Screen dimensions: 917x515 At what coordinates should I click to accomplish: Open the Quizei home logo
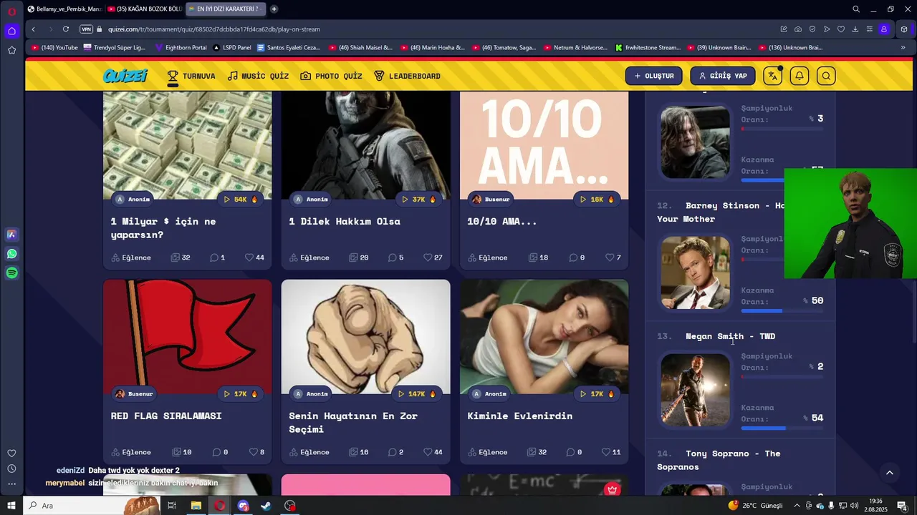pos(125,76)
